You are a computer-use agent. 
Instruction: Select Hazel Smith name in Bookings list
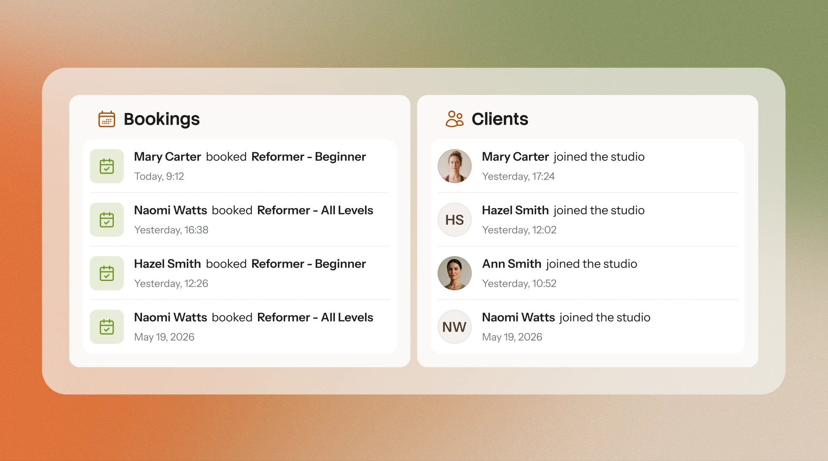point(167,264)
